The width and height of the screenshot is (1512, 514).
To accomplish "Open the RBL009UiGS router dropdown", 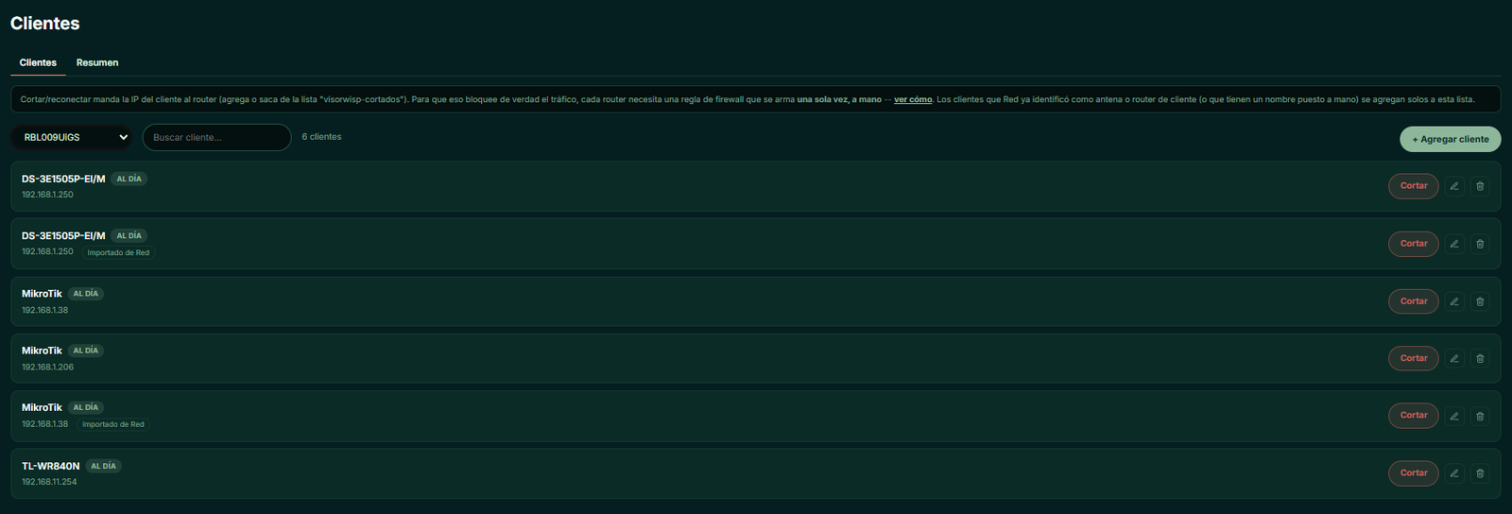I will click(72, 137).
